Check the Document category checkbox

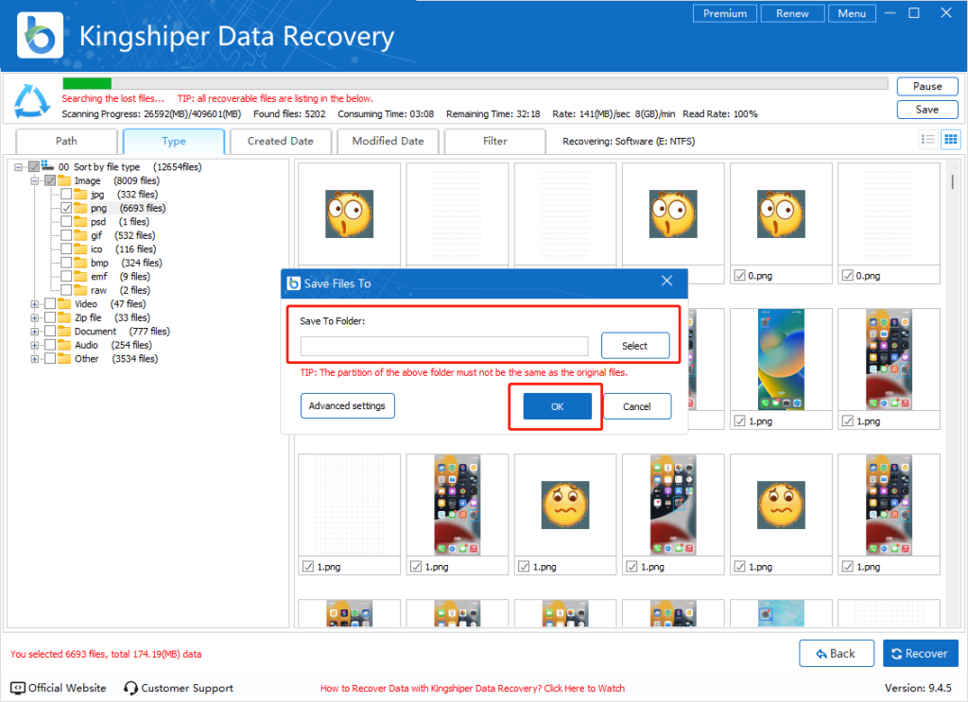coord(50,332)
